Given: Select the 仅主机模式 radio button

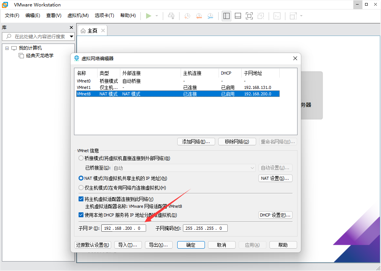Looking at the screenshot, I should [81, 188].
